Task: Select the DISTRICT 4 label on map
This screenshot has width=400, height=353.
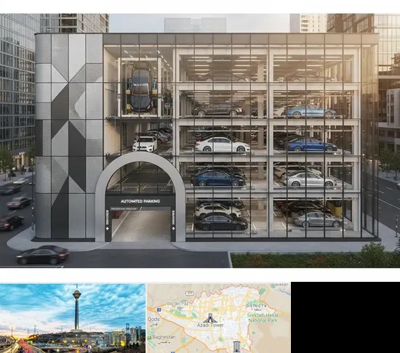Action: (x=256, y=306)
